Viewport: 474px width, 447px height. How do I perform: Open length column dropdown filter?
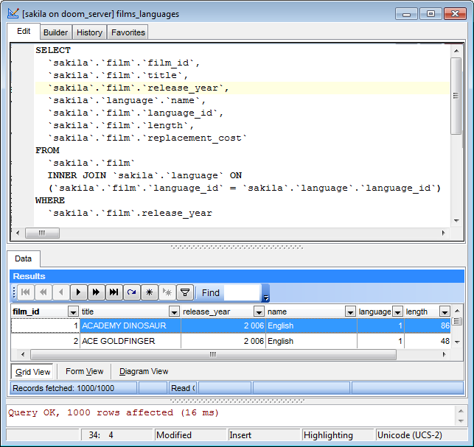point(445,312)
